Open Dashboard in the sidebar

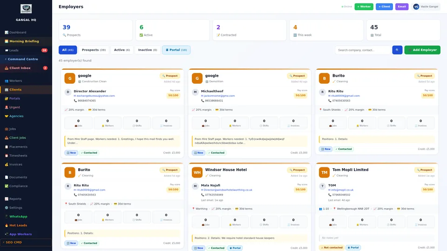click(26, 33)
